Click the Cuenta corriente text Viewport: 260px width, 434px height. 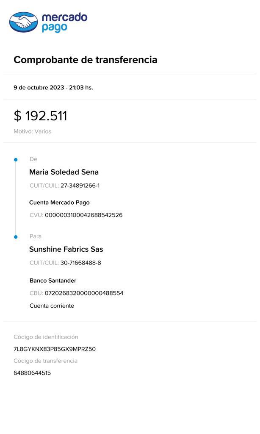(x=52, y=306)
